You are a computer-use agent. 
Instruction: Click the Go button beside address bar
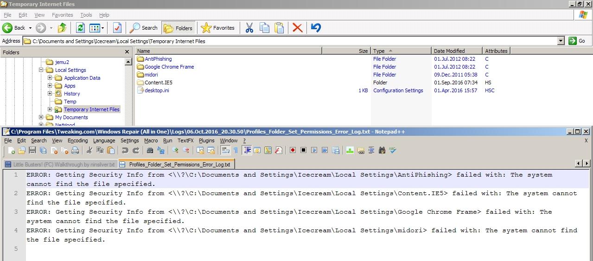(578, 41)
